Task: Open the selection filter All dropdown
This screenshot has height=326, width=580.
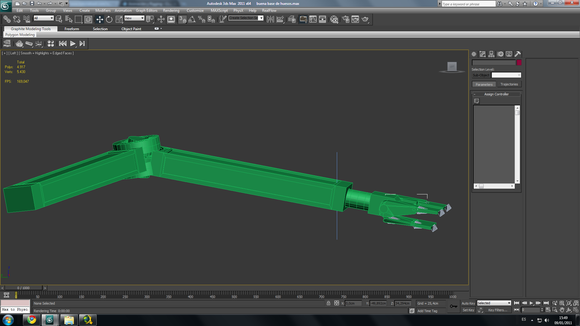Action: pos(43,18)
